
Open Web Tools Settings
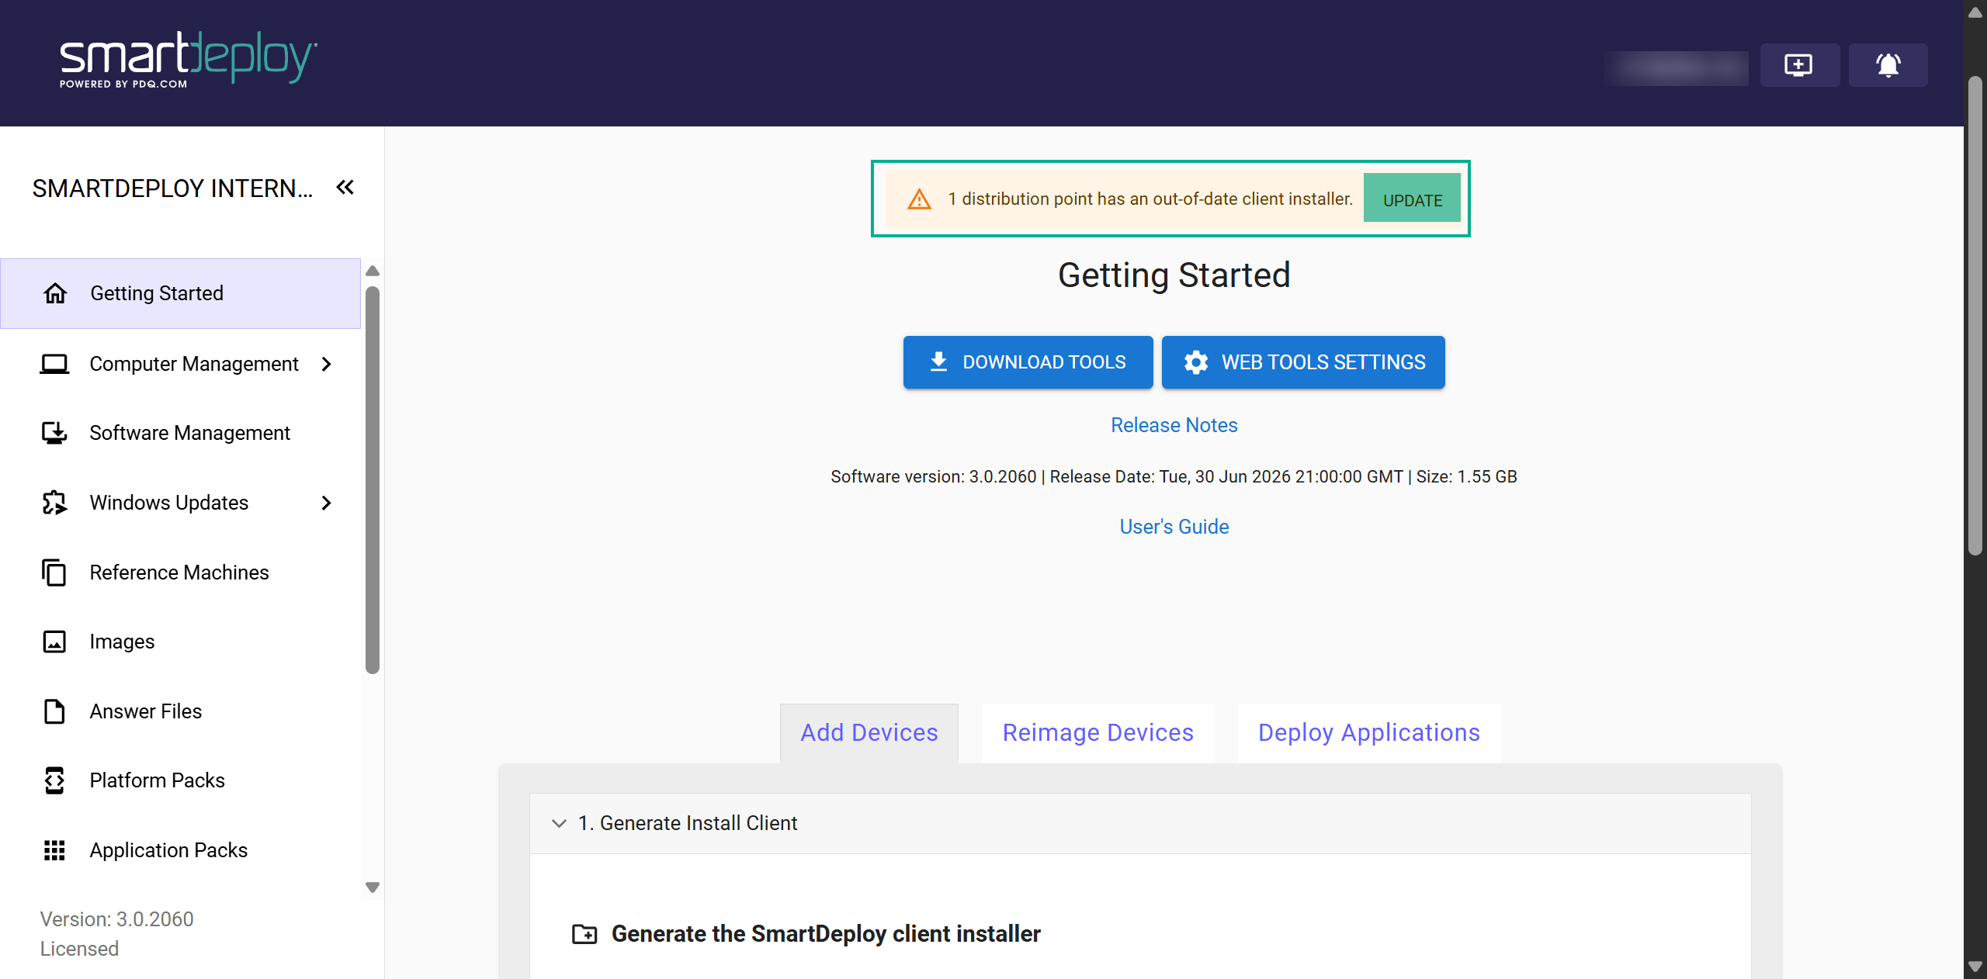pyautogui.click(x=1303, y=362)
